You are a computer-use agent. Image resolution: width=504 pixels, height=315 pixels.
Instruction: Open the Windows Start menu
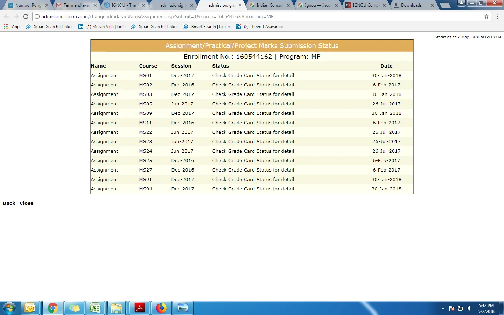click(x=9, y=308)
